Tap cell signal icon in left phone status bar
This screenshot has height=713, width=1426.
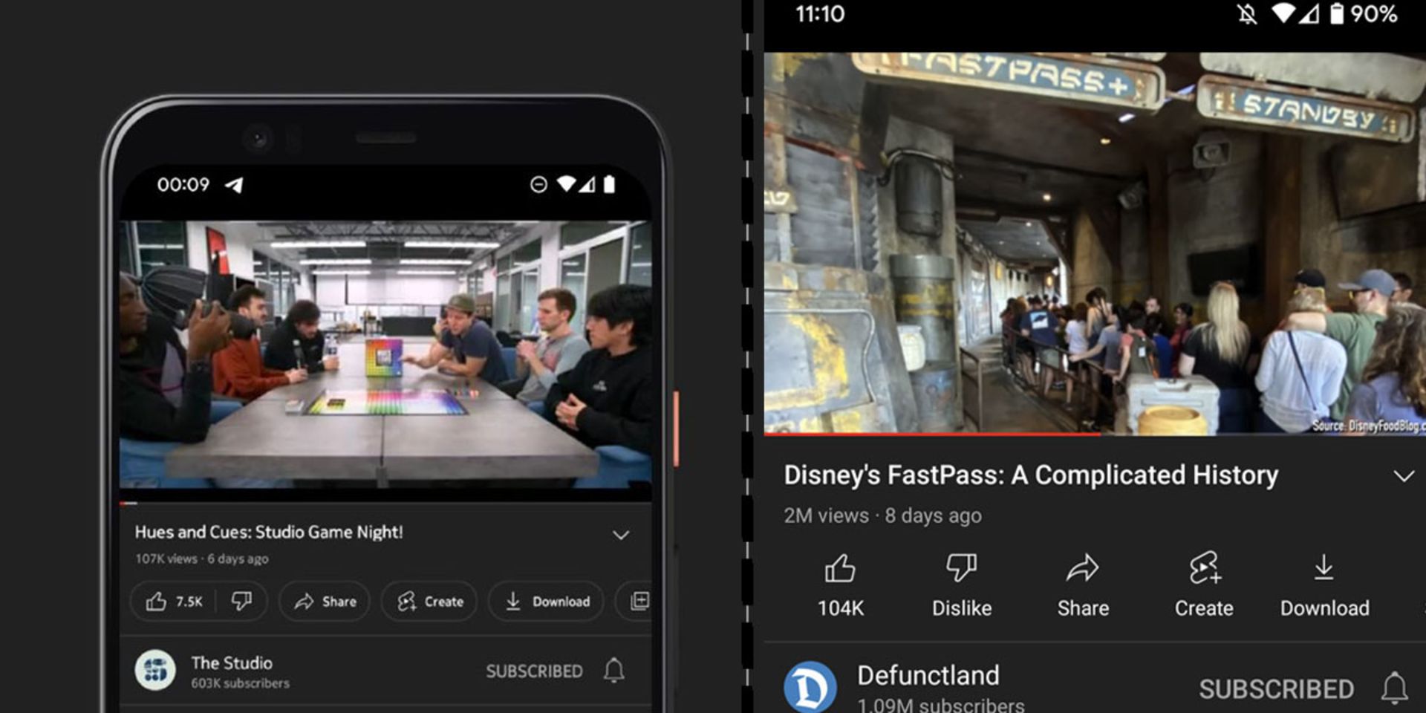pyautogui.click(x=587, y=183)
